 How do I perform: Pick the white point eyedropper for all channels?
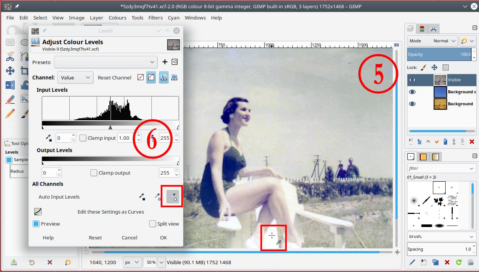click(x=172, y=196)
